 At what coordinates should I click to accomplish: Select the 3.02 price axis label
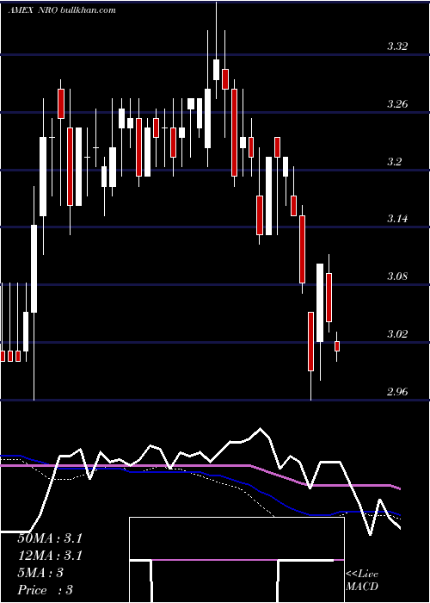click(397, 333)
